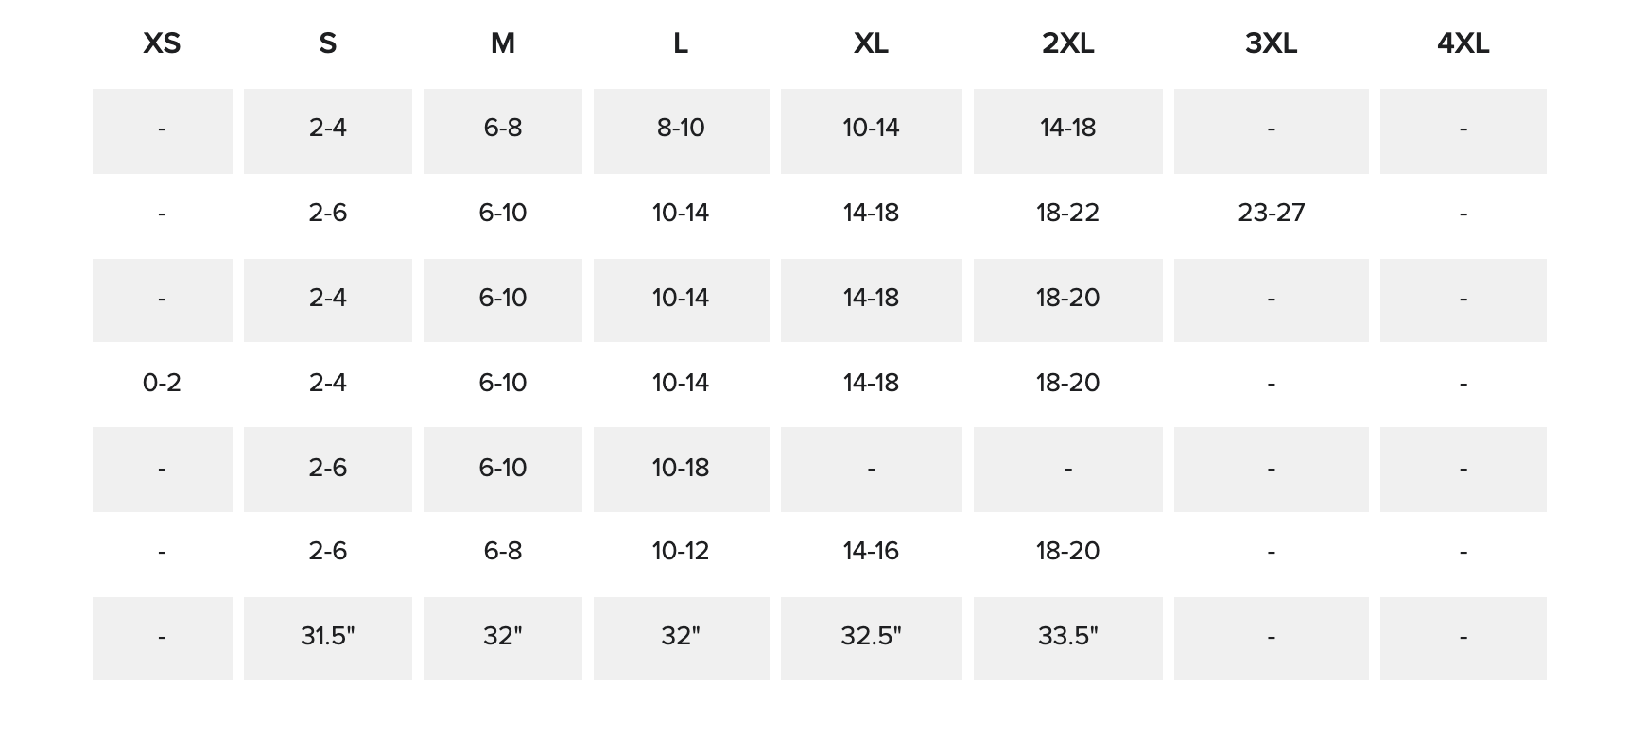1628x754 pixels.
Task: Select the 18-22 cell under 2XL
Action: tap(1067, 214)
